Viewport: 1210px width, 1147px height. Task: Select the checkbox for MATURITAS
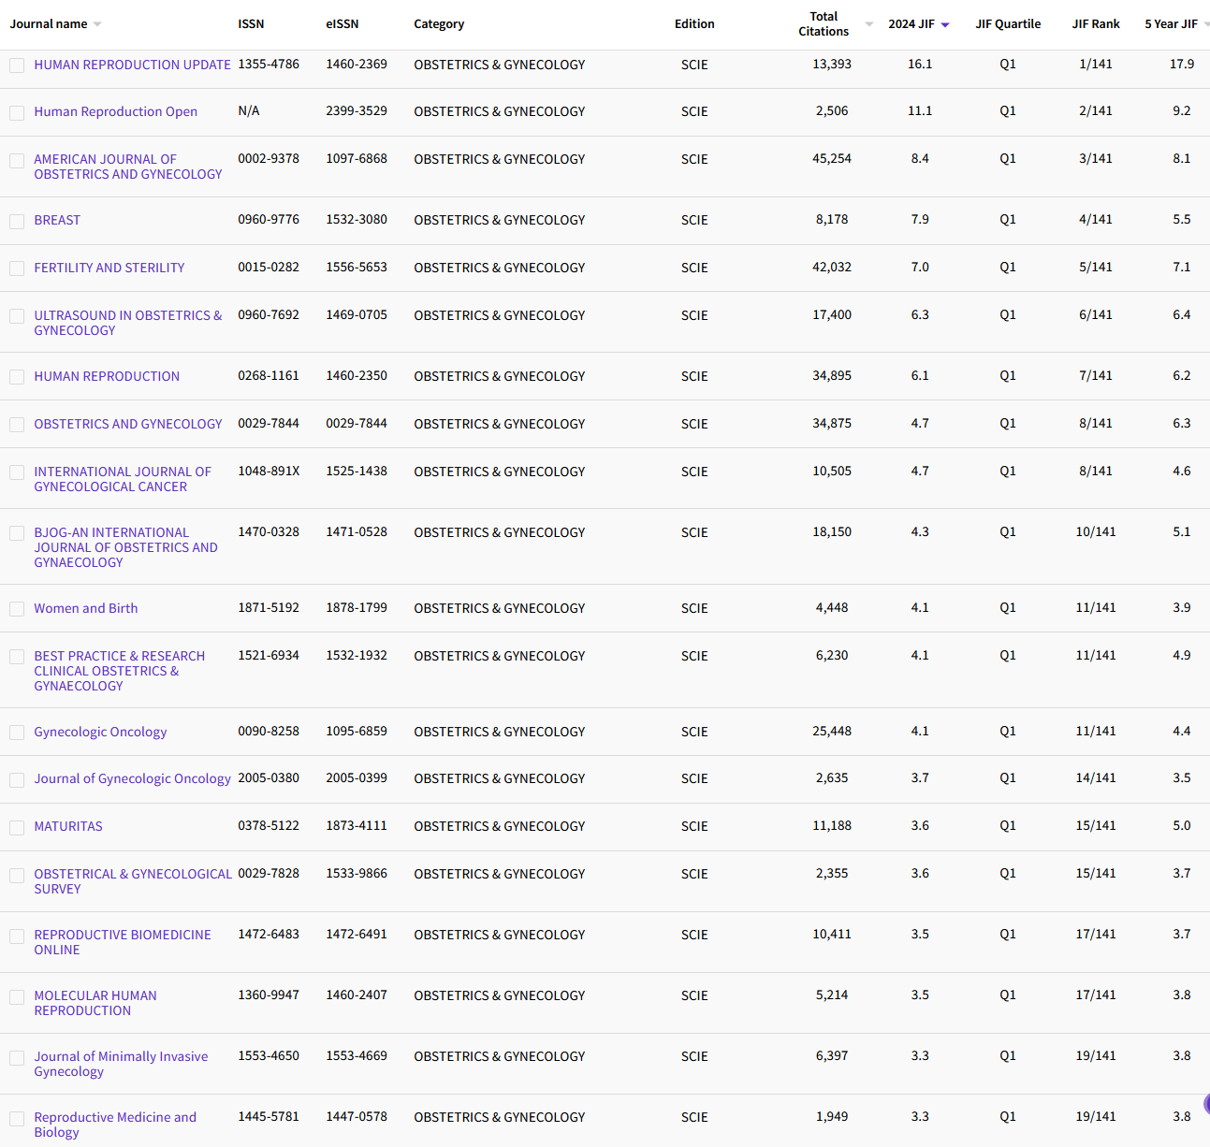click(x=17, y=827)
